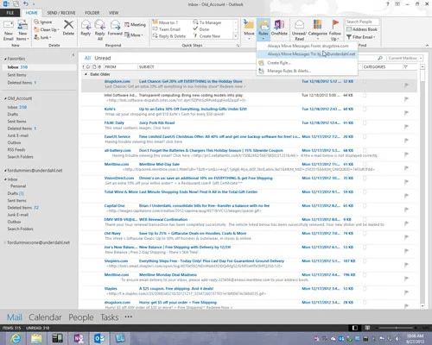Screen dimensions: 432x345
Task: Toggle category box on the Kohl's email row
Action: click(x=365, y=109)
